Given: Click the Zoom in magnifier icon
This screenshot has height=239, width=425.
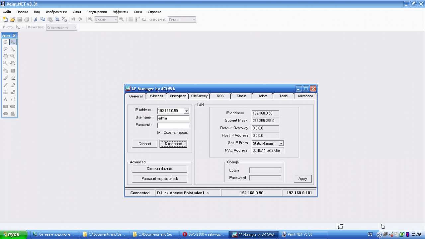Looking at the screenshot, I should point(122,20).
